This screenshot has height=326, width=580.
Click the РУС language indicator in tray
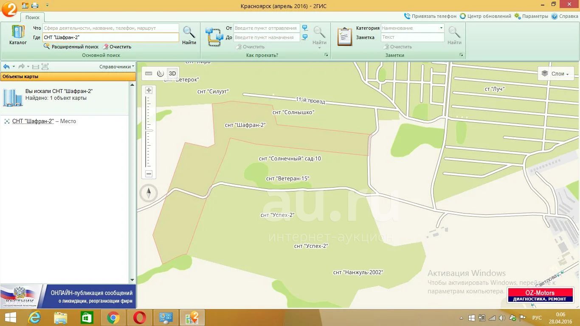[537, 318]
